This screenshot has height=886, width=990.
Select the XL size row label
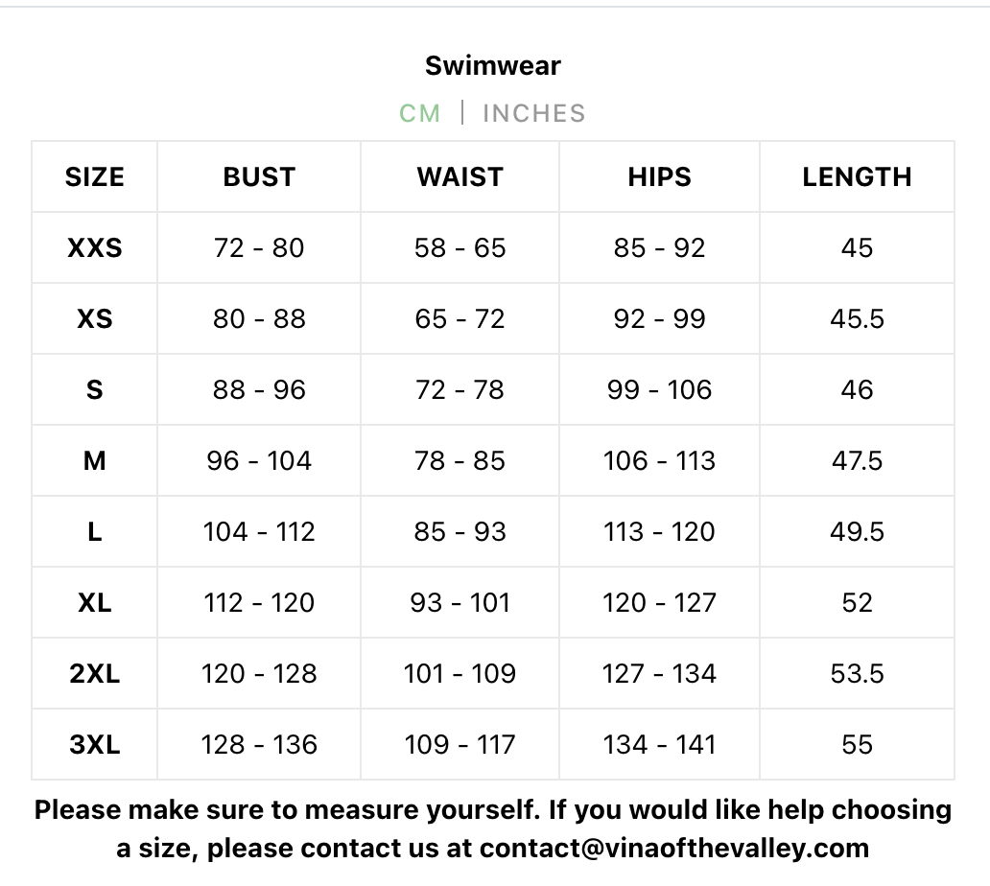click(95, 603)
